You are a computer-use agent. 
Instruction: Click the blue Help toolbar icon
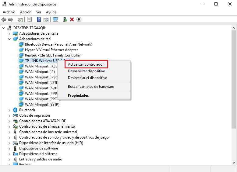[39, 19]
